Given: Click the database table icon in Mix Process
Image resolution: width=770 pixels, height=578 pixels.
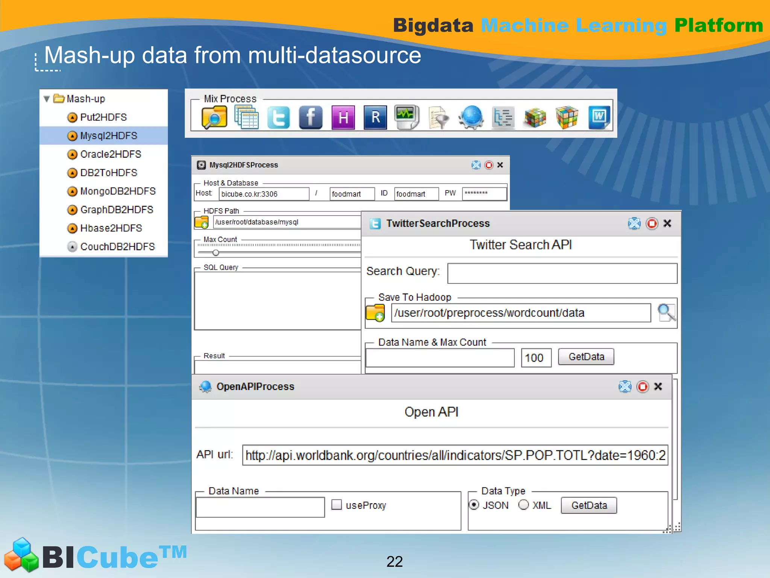Looking at the screenshot, I should 246,117.
